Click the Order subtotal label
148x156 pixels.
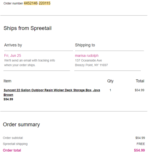13,138
